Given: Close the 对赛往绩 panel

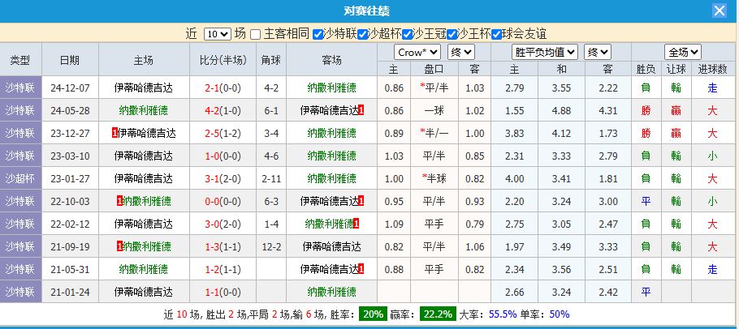Looking at the screenshot, I should coord(719,11).
